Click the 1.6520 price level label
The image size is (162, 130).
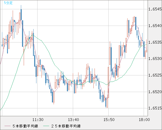155,92
